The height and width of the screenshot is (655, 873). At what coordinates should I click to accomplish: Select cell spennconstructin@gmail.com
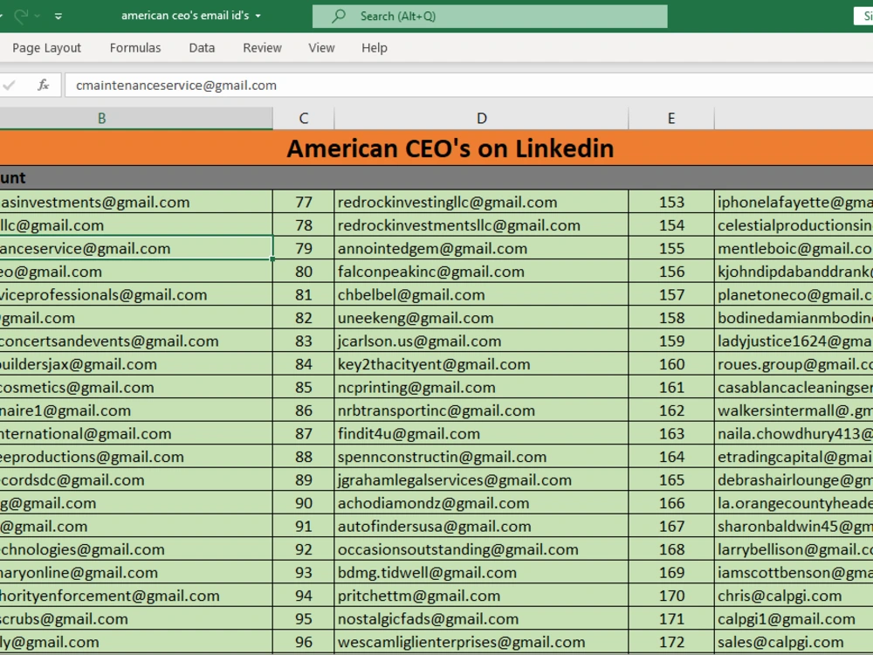click(482, 457)
